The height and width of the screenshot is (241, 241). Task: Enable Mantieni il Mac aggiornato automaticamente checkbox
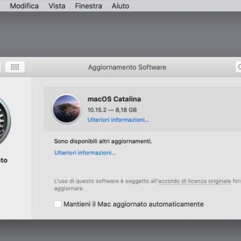58,204
